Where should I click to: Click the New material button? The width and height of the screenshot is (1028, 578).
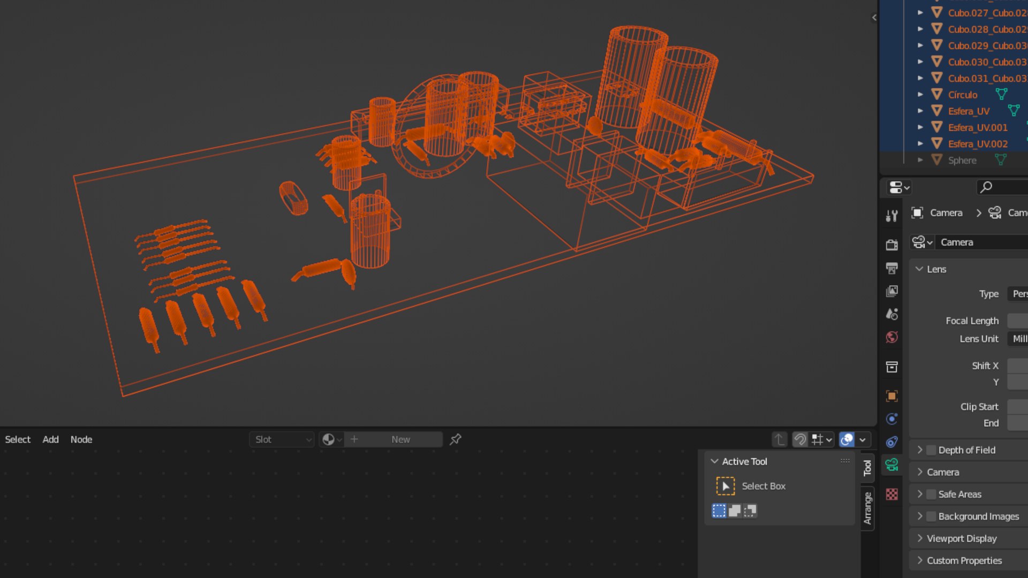pyautogui.click(x=400, y=439)
